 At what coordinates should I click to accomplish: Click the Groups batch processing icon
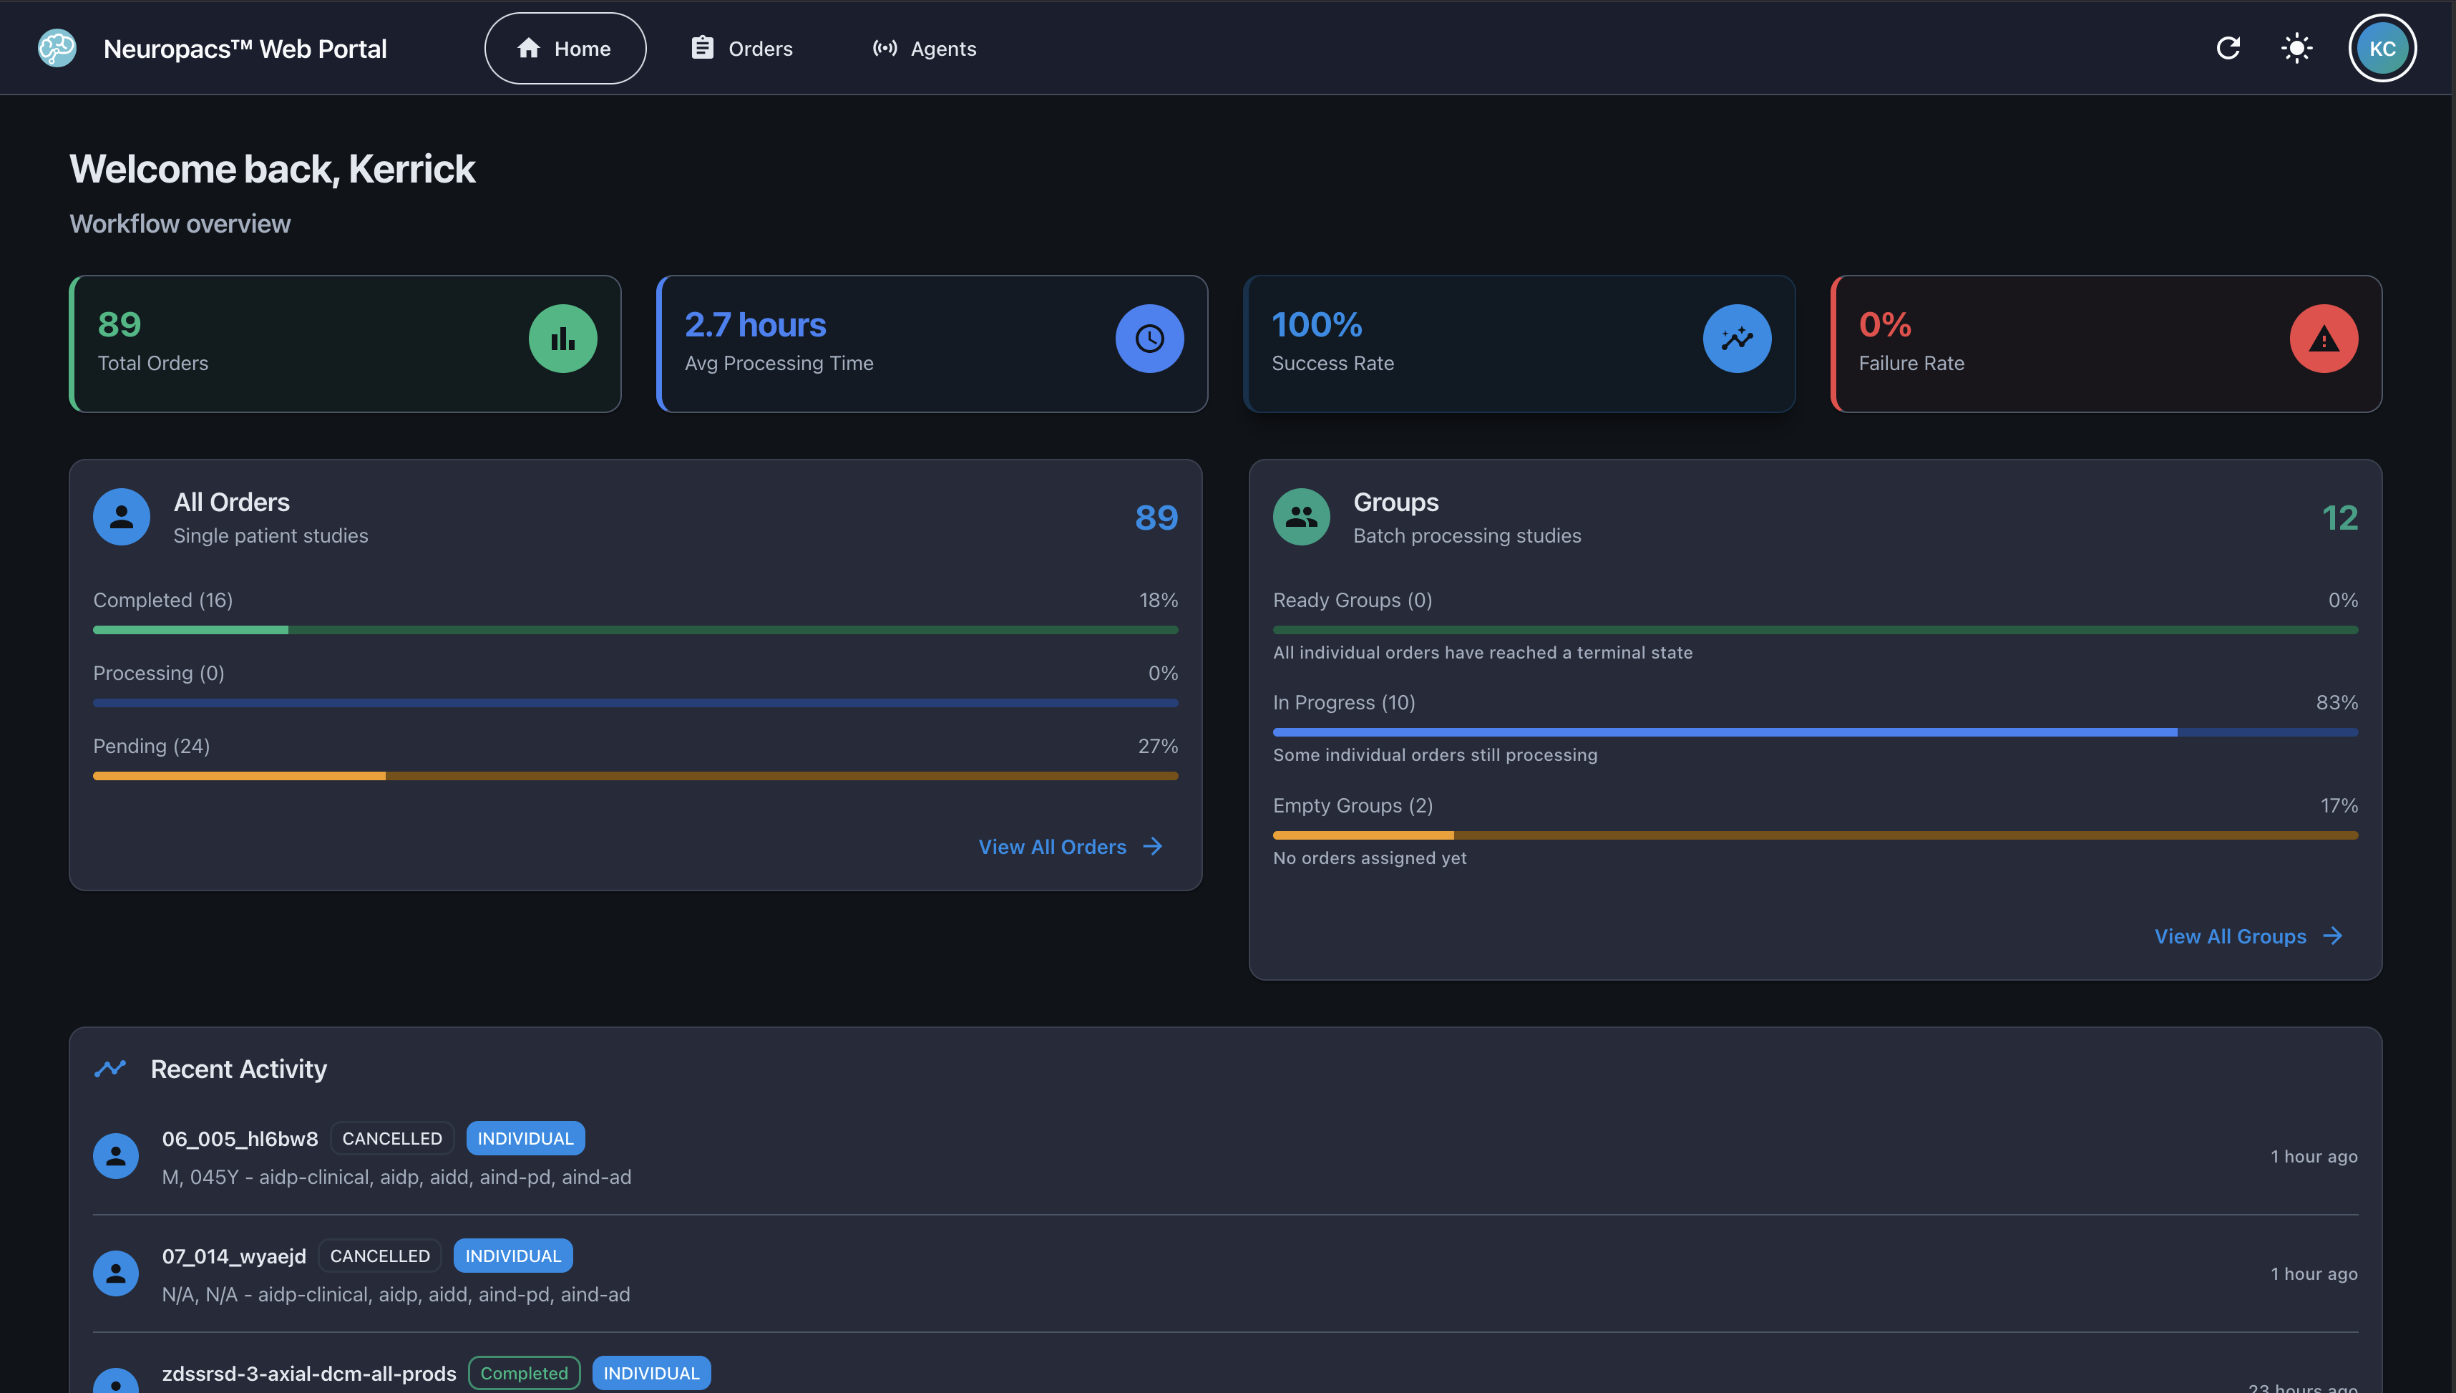[1301, 515]
